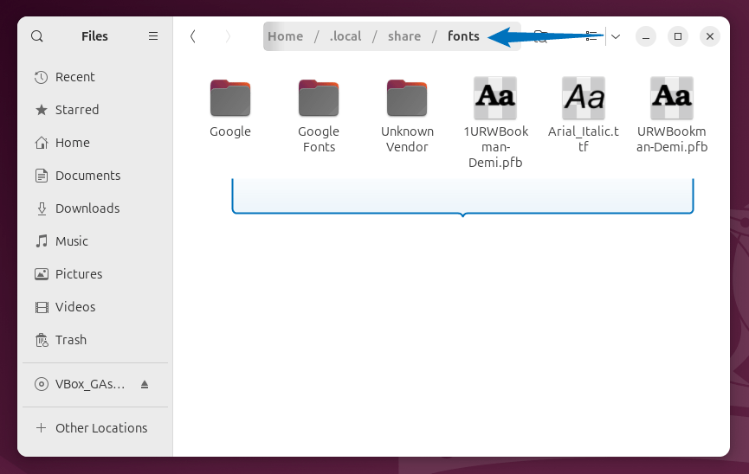The height and width of the screenshot is (474, 749).
Task: Click the Downloads arrow icon
Action: coord(41,208)
